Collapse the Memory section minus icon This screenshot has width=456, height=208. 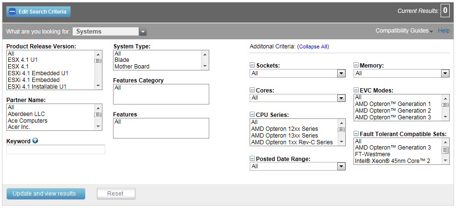coord(356,66)
